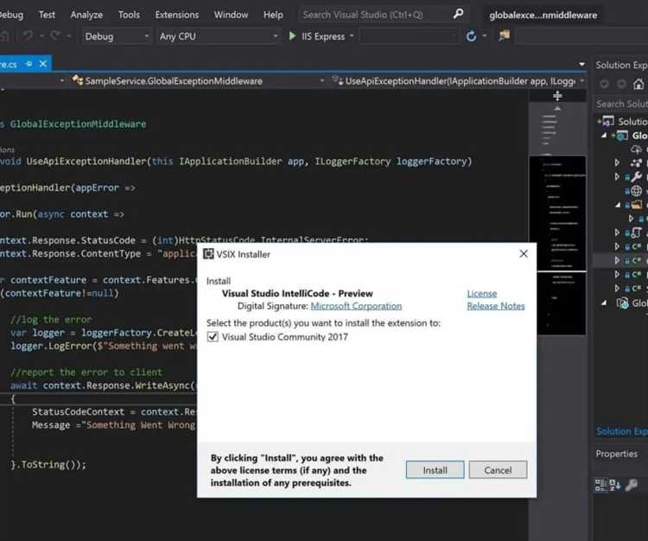
Task: Open the Tools menu
Action: point(129,15)
